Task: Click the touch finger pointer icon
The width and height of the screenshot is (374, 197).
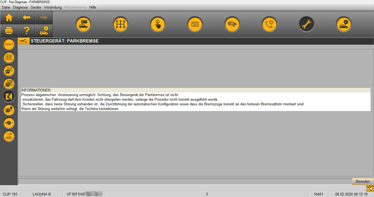Action: coord(157,24)
